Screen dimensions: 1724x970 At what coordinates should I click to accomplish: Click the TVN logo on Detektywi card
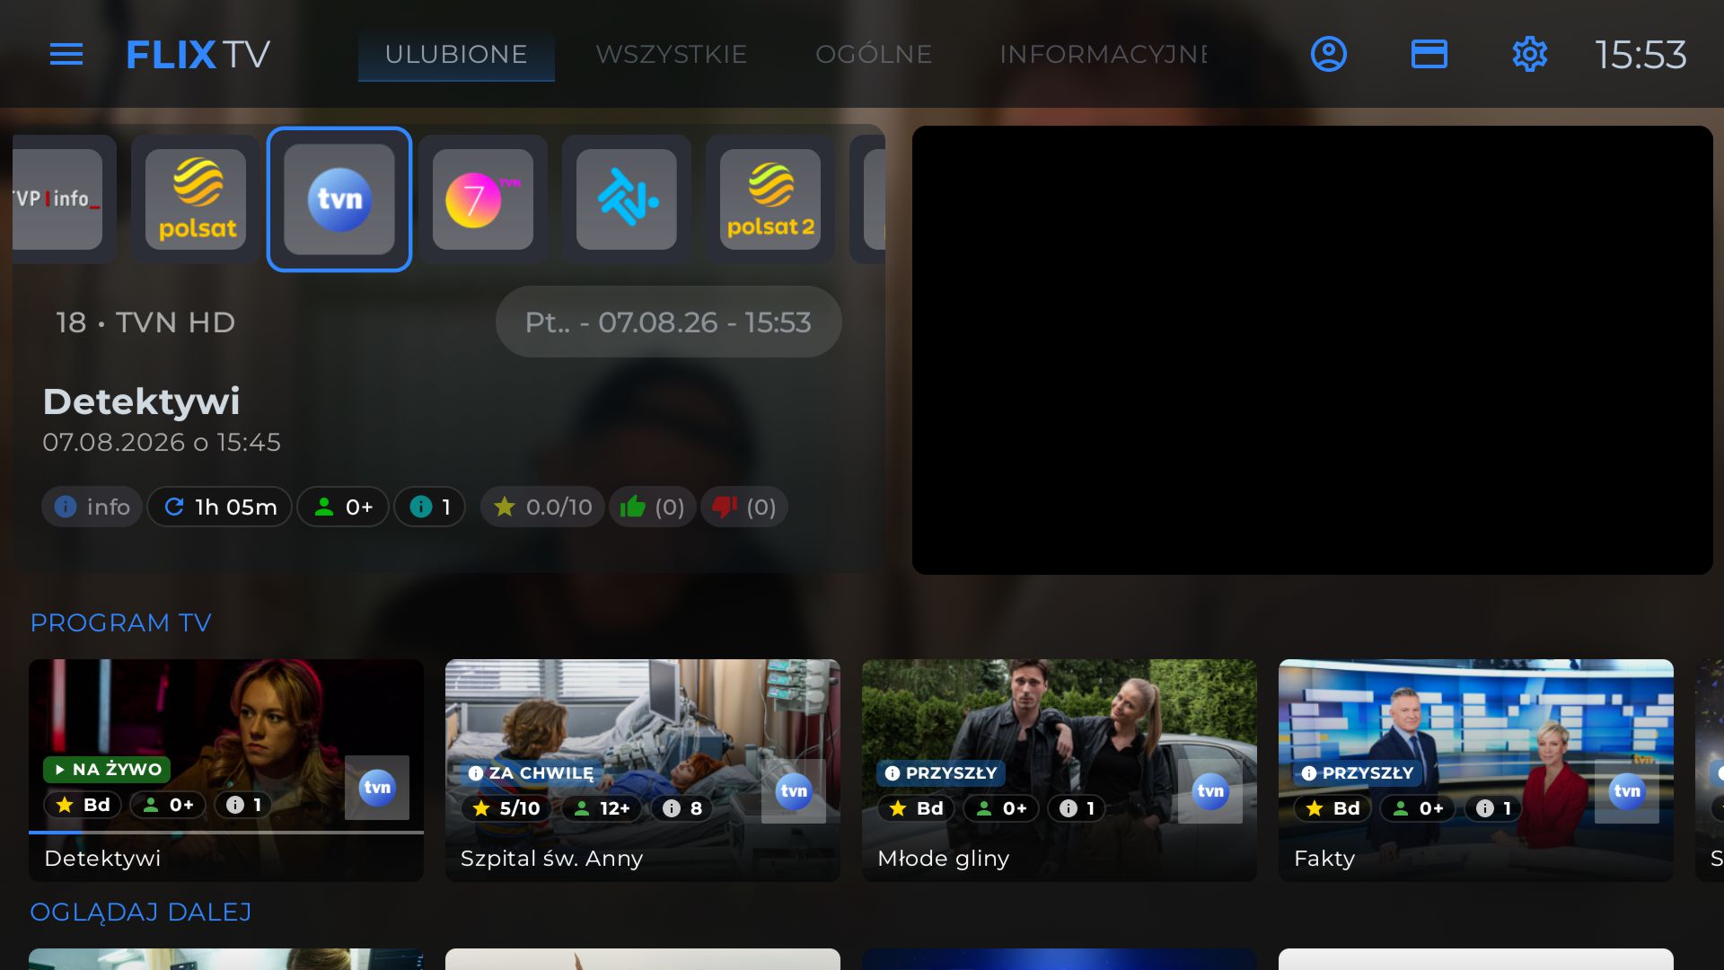[377, 788]
